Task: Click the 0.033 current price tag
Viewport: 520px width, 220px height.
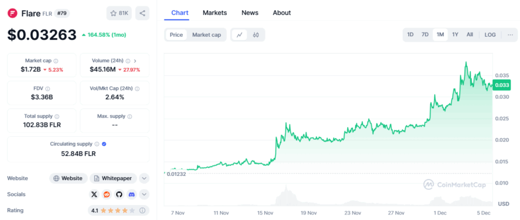Action: click(x=502, y=85)
